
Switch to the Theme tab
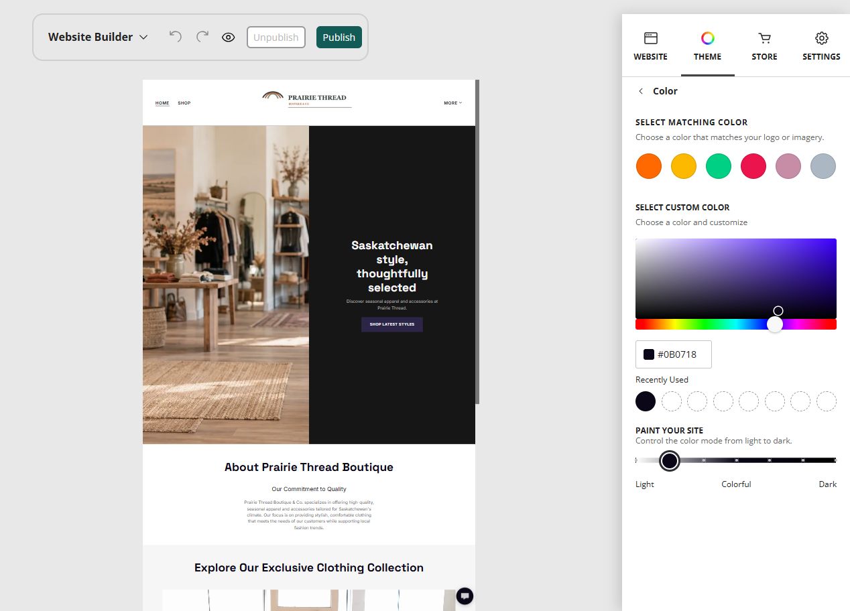point(708,46)
